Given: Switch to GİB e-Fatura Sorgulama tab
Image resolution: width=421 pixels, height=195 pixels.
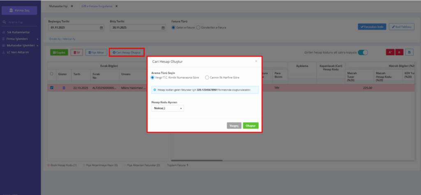Looking at the screenshot, I should 97,6.
